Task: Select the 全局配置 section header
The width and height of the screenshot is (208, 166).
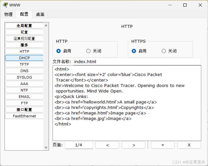Action: 24,26
